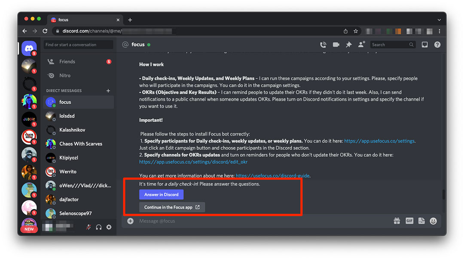Create a new DM with plus icon

click(108, 91)
